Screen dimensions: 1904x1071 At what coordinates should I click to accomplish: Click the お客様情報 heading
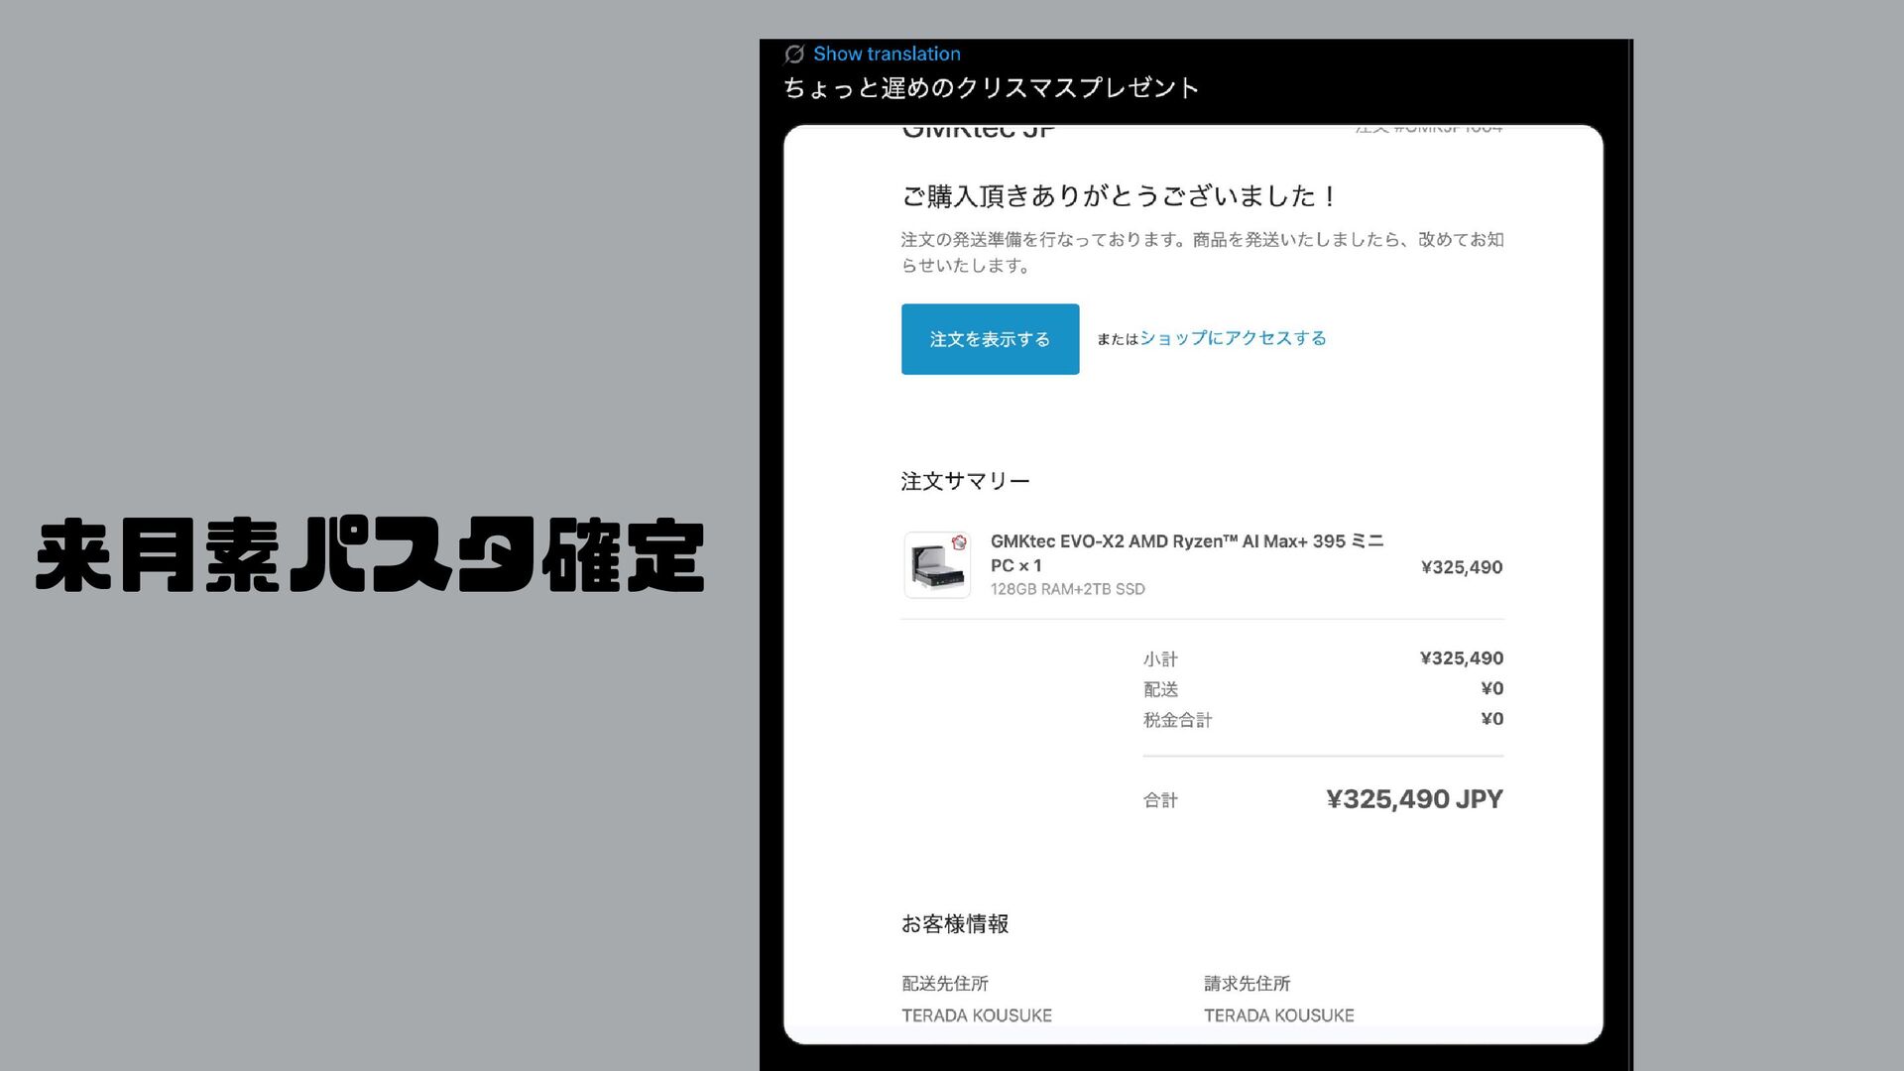pos(954,924)
